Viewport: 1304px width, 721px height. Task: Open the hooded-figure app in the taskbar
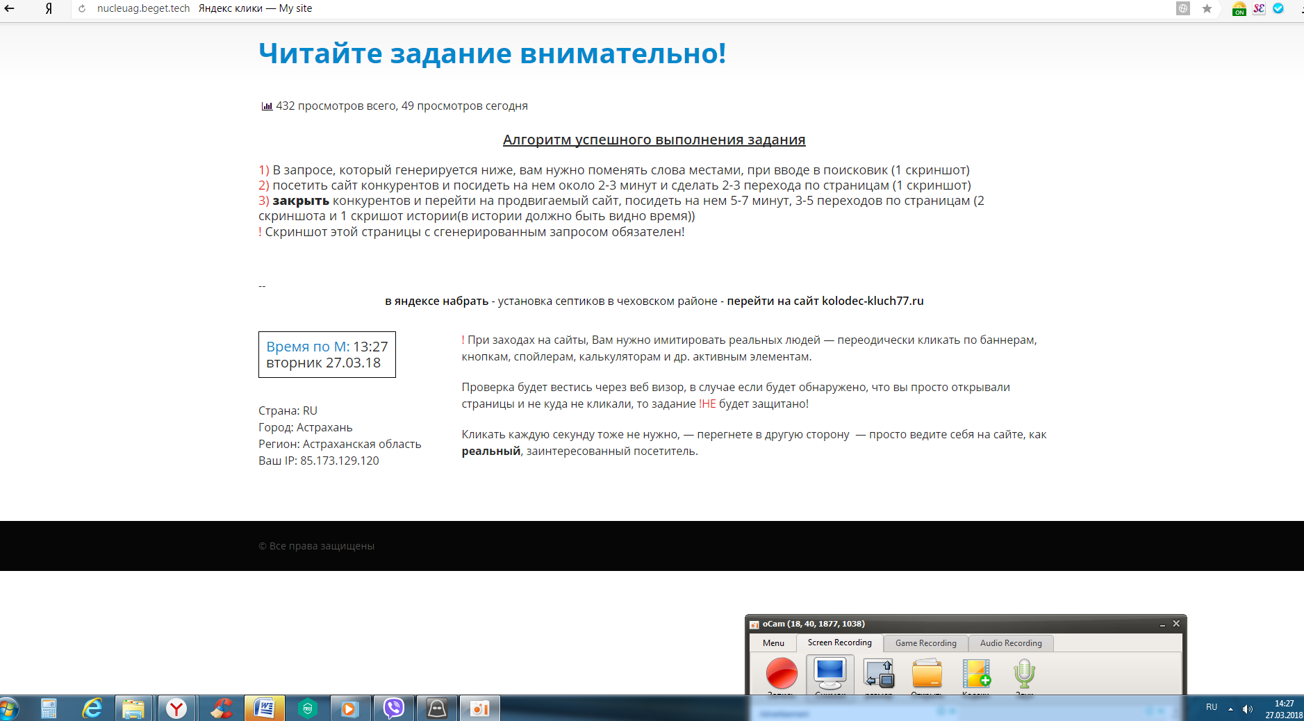pos(437,708)
